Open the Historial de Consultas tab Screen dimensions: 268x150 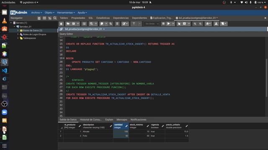point(91,120)
